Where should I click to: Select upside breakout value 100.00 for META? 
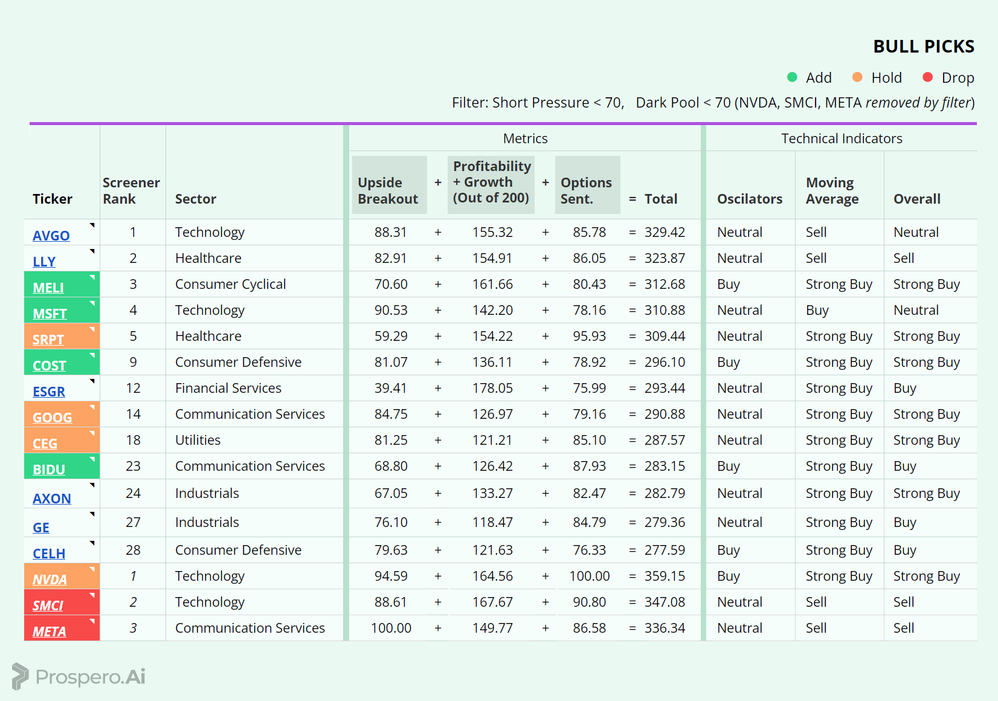tap(391, 628)
